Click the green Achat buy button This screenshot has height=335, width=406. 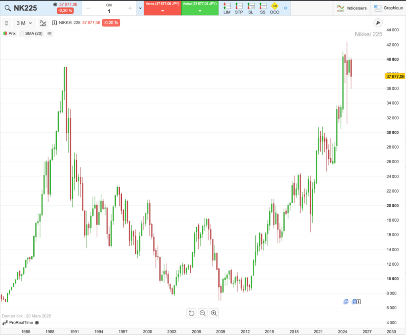(x=200, y=8)
